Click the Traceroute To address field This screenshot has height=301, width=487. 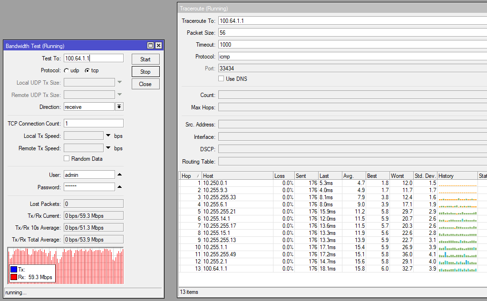click(352, 21)
